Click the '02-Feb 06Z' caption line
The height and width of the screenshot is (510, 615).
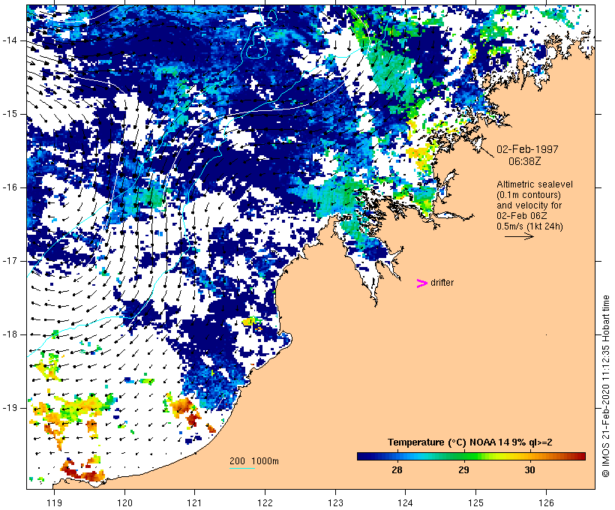click(x=522, y=216)
